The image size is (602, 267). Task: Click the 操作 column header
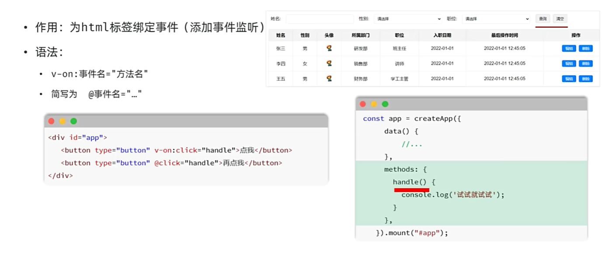576,35
